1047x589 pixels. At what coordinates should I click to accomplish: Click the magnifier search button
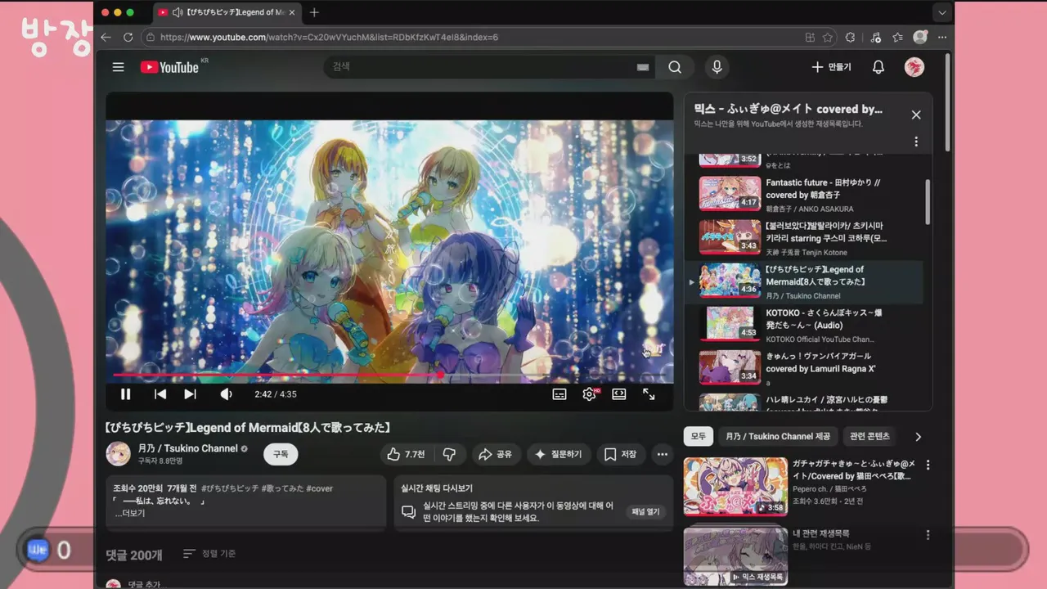click(x=675, y=67)
